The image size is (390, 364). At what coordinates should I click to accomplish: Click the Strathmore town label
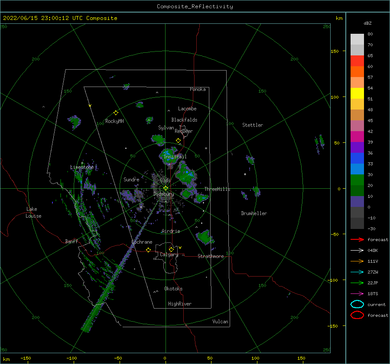click(211, 256)
